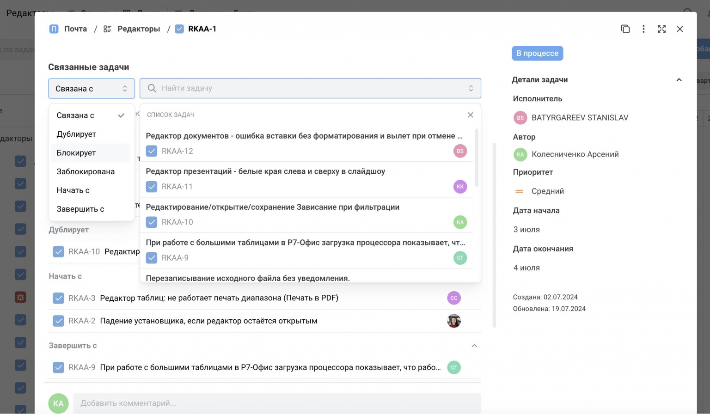This screenshot has width=710, height=414.
Task: Toggle checkbox next to linked RKAA-9
Action: tap(58, 368)
